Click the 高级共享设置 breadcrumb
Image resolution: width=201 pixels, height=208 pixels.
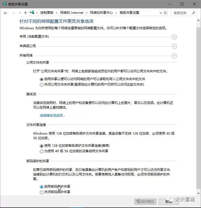tap(129, 13)
